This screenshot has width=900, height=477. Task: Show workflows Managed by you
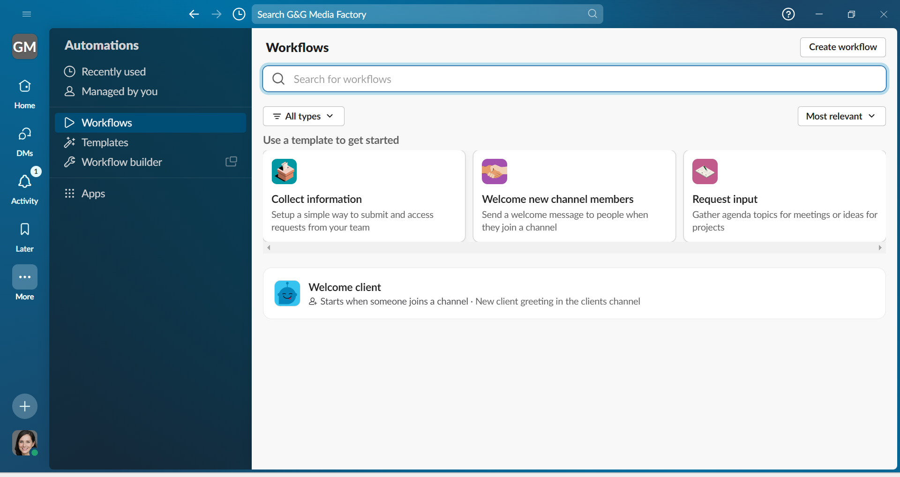[x=120, y=91]
